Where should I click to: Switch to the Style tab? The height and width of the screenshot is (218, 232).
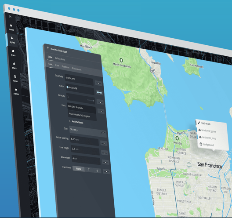pos(50,57)
